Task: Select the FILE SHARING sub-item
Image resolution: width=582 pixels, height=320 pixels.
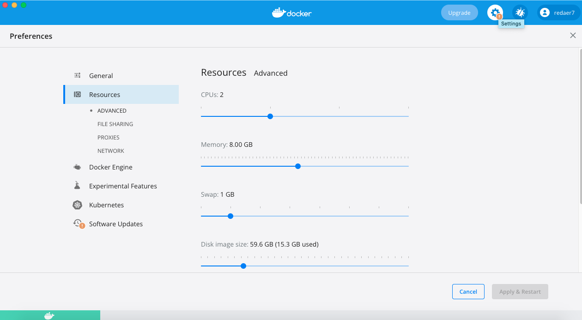Action: pos(115,124)
